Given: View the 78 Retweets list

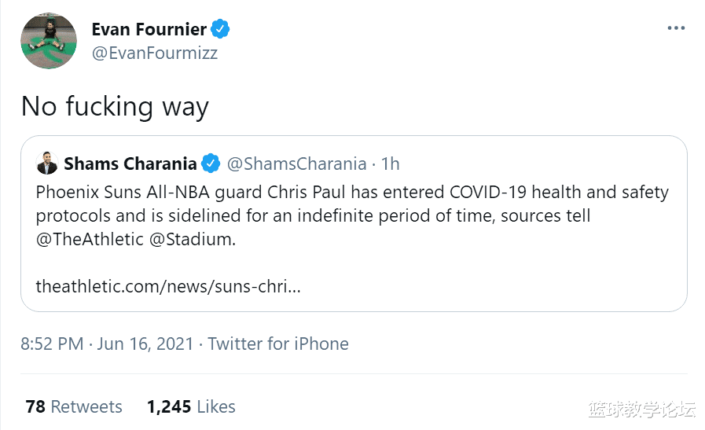Looking at the screenshot, I should [74, 406].
